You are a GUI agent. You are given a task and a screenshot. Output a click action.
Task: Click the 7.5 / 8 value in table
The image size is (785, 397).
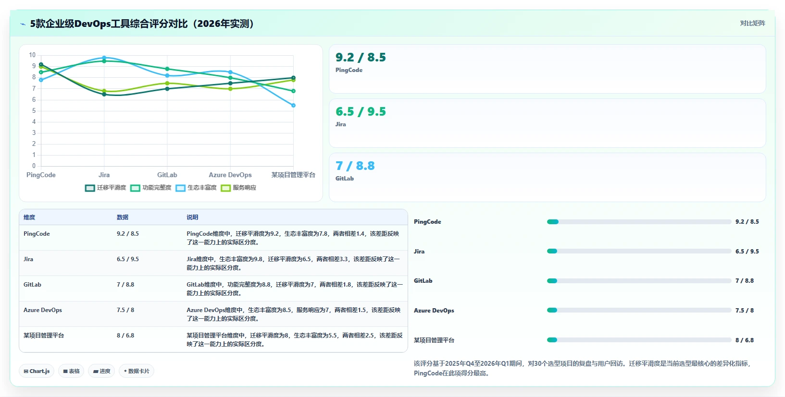(x=125, y=310)
